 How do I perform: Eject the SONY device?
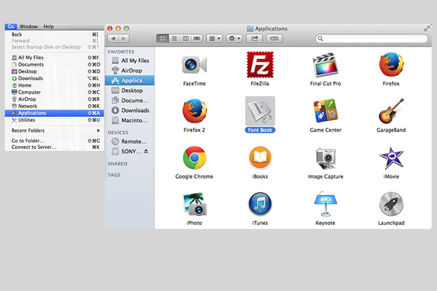pos(146,151)
